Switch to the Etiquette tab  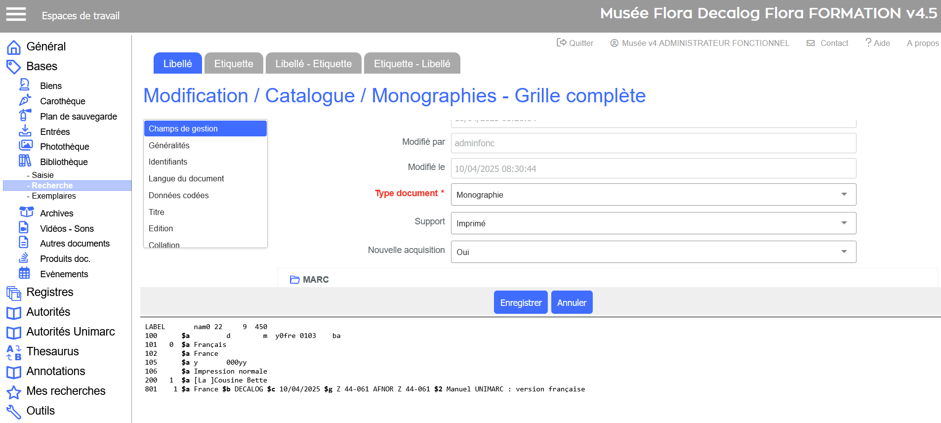[234, 64]
